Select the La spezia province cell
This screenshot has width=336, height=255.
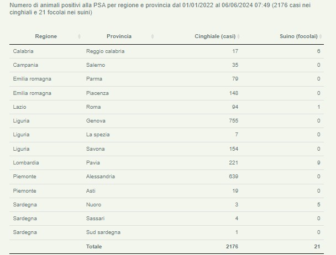pos(98,135)
